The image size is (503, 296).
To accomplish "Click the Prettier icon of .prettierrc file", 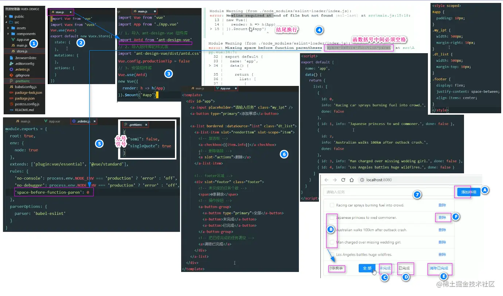I will tap(11, 81).
